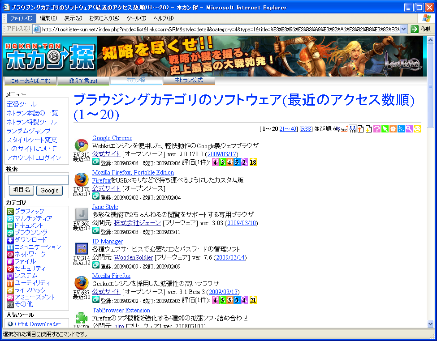Image resolution: width=437 pixels, height=341 pixels.
Task: Click the マルチメディア play category icon
Action: pyautogui.click(x=10, y=219)
